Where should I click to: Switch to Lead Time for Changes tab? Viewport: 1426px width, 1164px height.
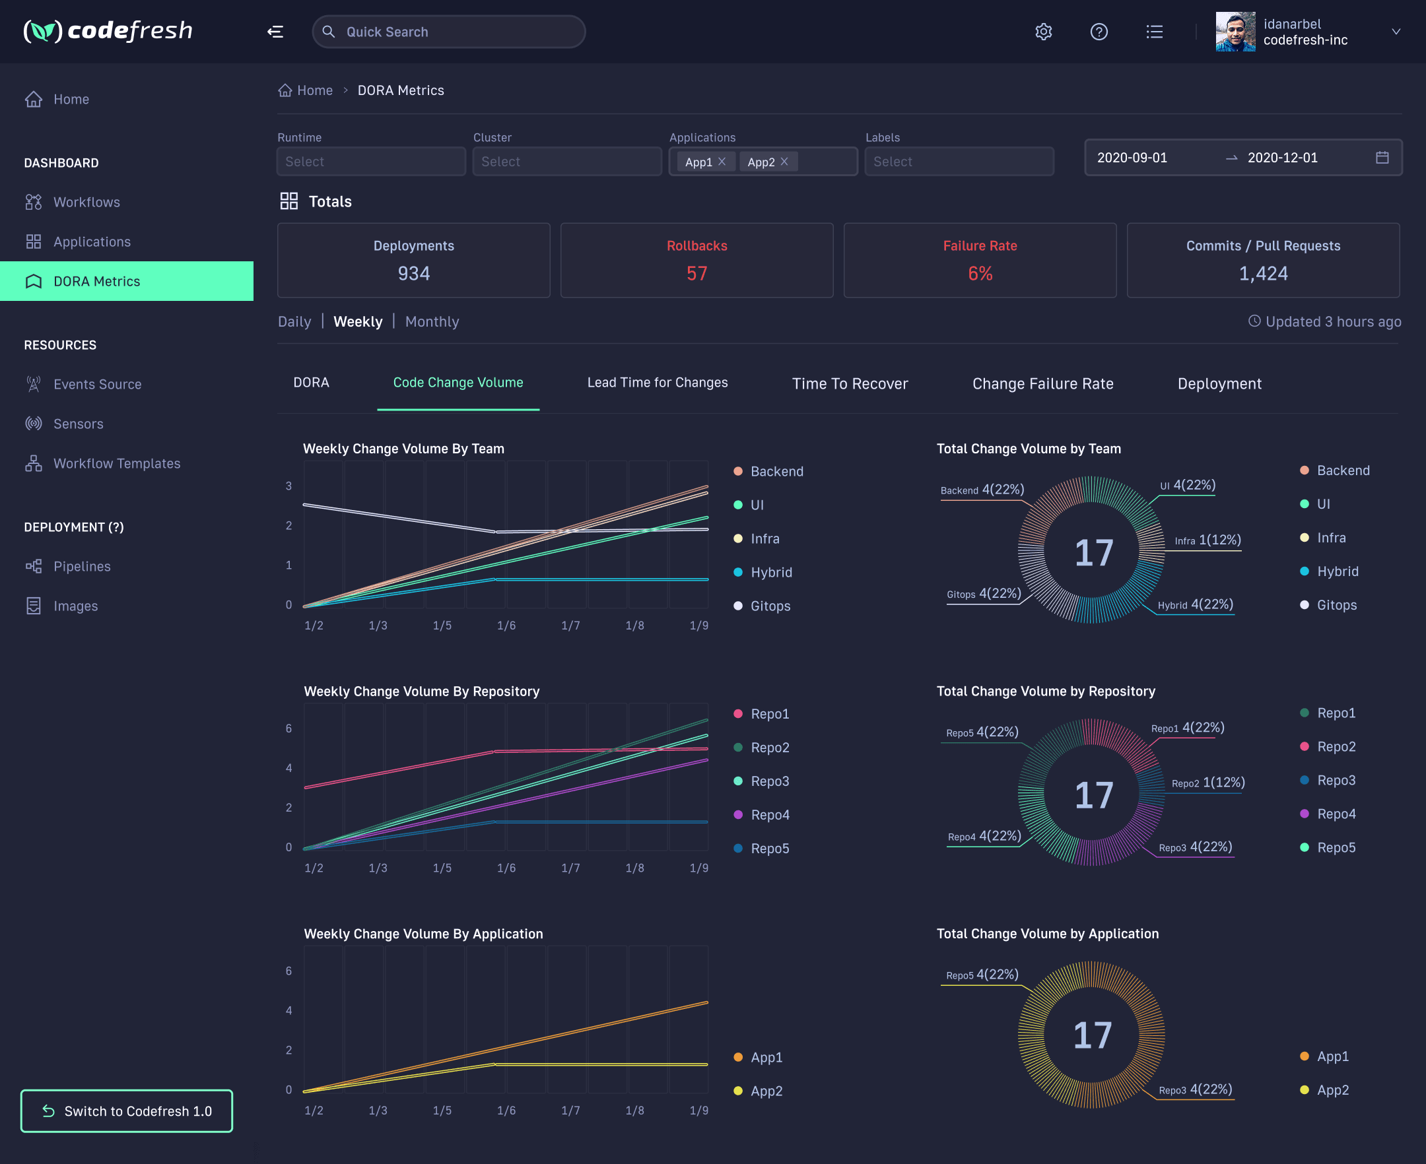658,383
